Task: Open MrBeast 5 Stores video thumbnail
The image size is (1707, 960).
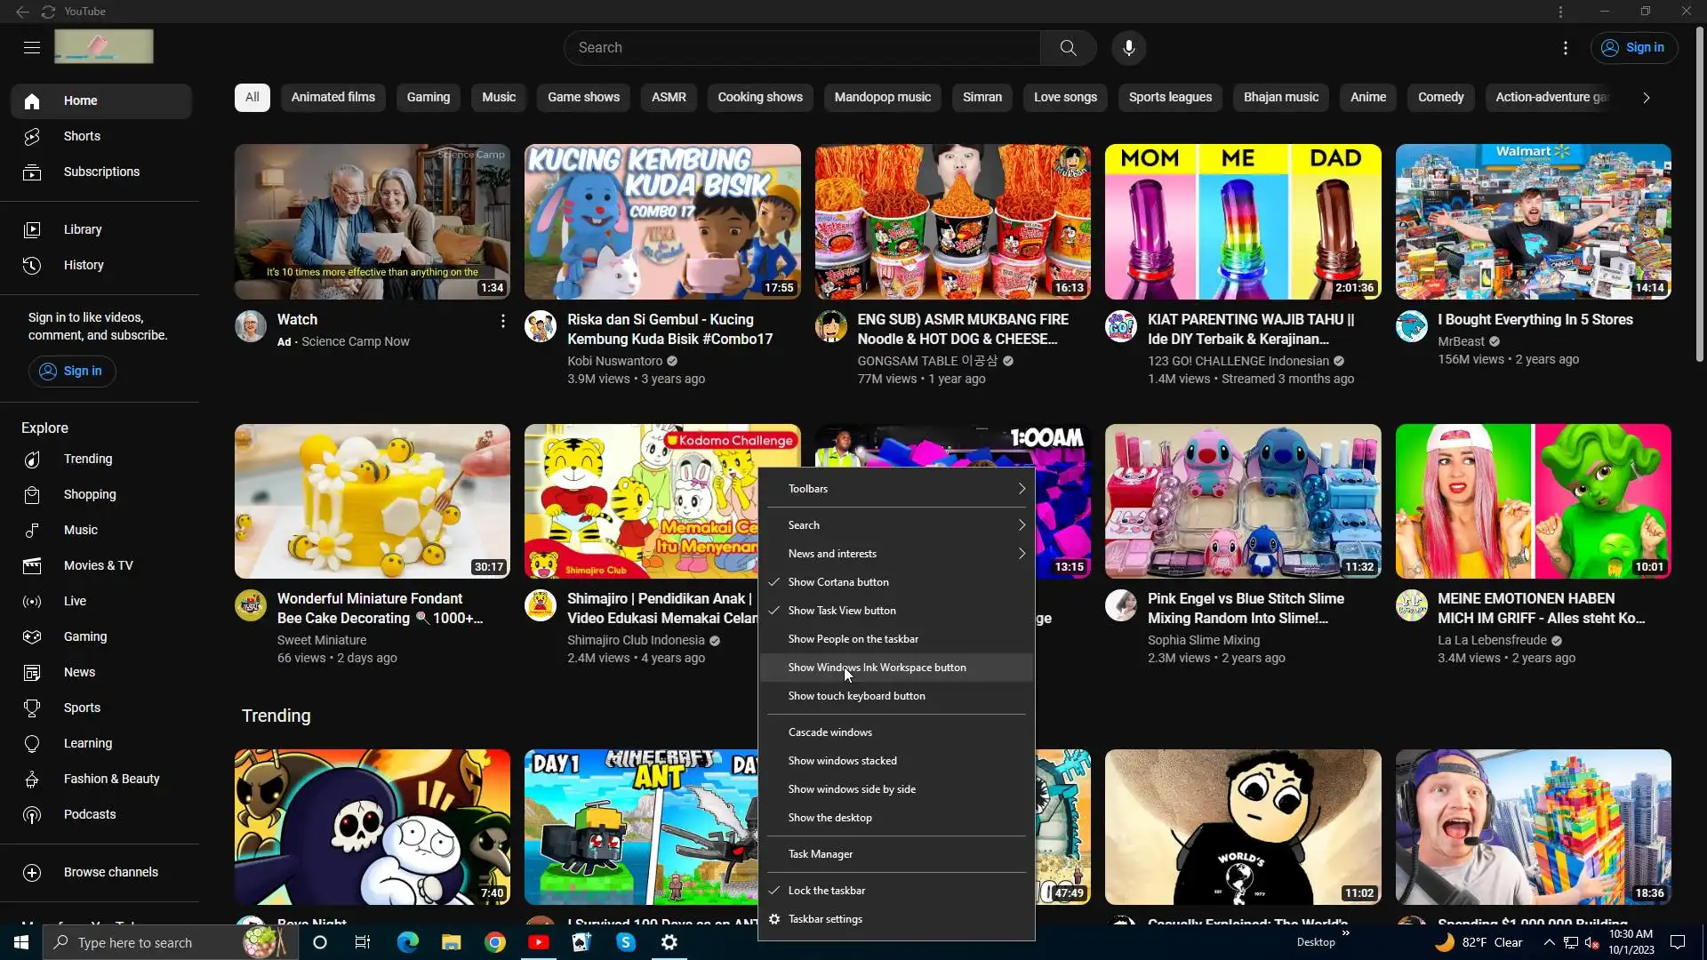Action: [x=1532, y=222]
